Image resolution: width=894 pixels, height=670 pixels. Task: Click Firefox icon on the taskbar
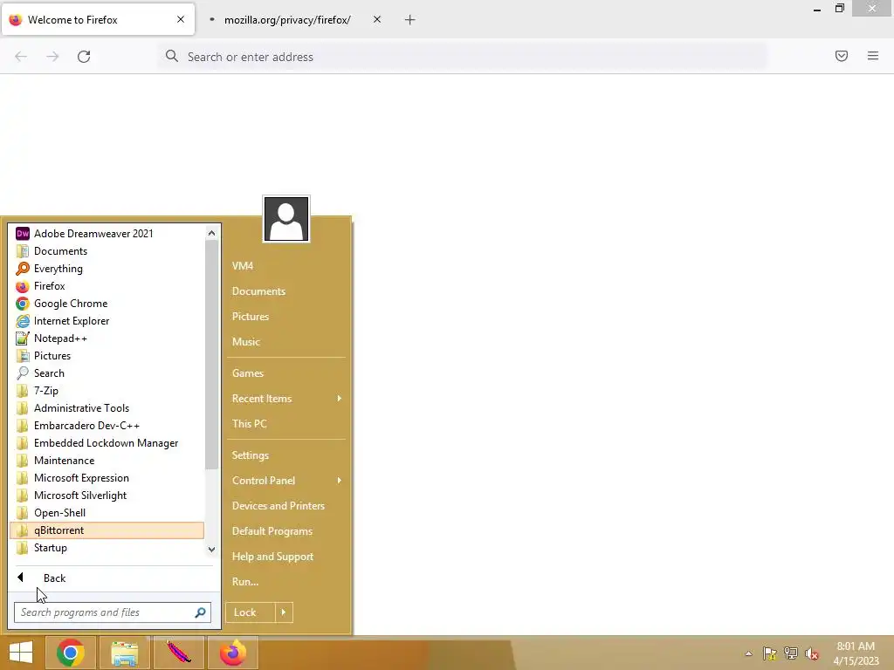point(232,653)
